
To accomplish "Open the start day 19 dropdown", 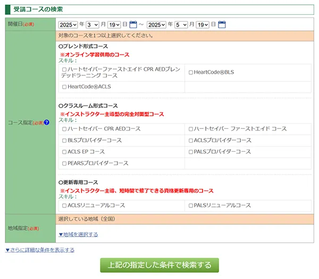I will [x=114, y=25].
